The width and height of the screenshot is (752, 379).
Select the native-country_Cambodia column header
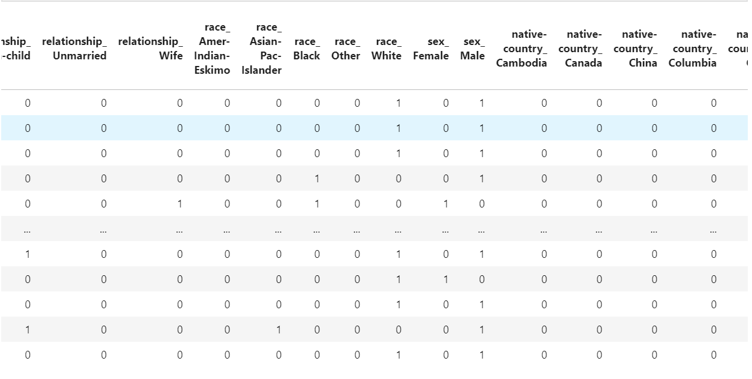[521, 49]
